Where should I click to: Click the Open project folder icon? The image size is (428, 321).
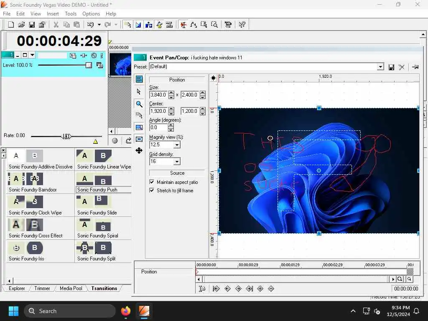(x=21, y=25)
